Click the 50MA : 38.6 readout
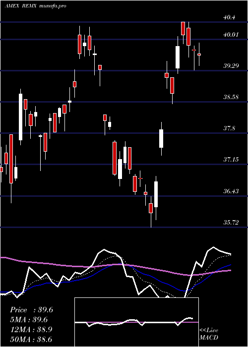The image size is (248, 347). point(31,339)
